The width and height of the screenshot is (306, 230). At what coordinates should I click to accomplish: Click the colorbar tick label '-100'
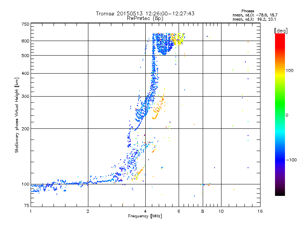[x=291, y=160]
